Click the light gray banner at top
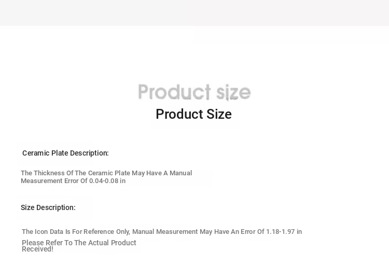This screenshot has height=265, width=389. (x=195, y=12)
